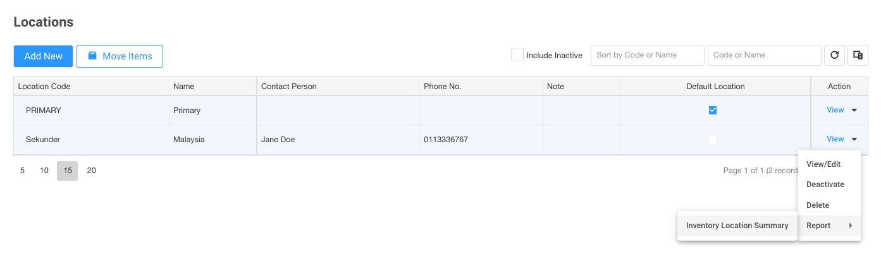The width and height of the screenshot is (881, 254).
Task: Click the Add New button
Action: pyautogui.click(x=44, y=56)
